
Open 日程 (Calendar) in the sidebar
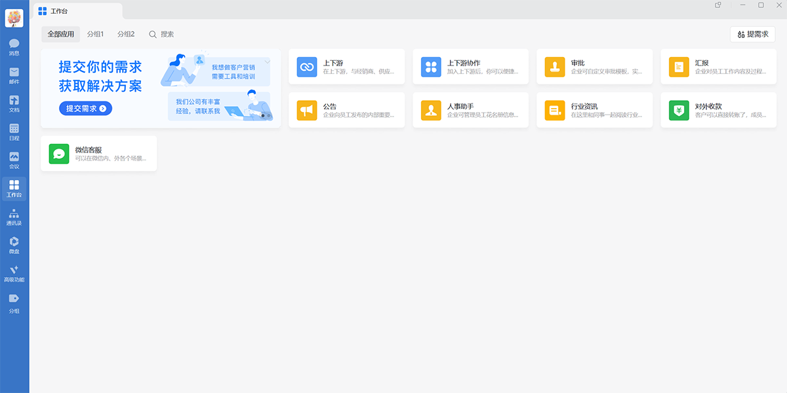[x=14, y=132]
